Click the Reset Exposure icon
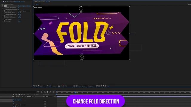 [106, 86]
